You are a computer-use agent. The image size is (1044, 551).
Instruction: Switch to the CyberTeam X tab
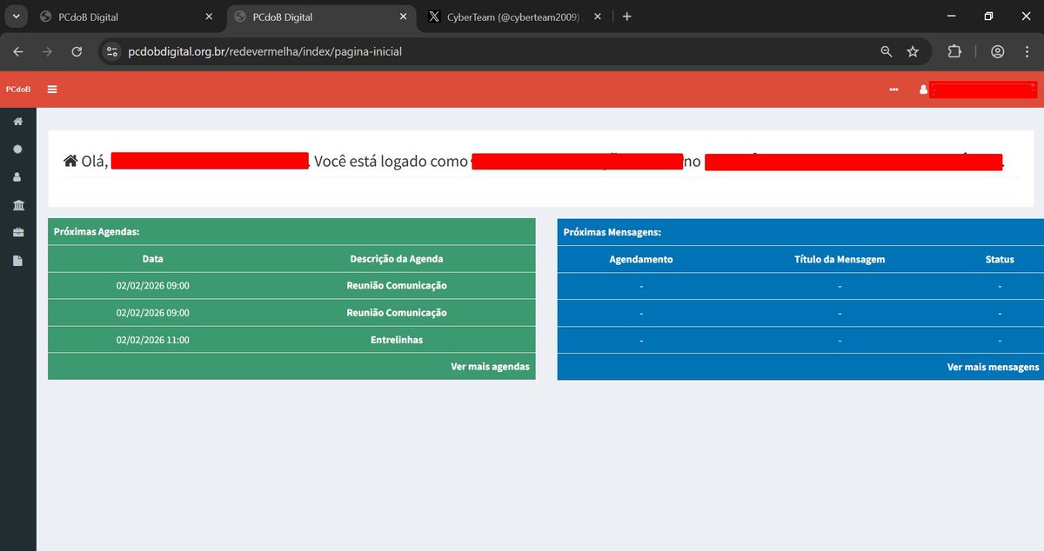(513, 17)
